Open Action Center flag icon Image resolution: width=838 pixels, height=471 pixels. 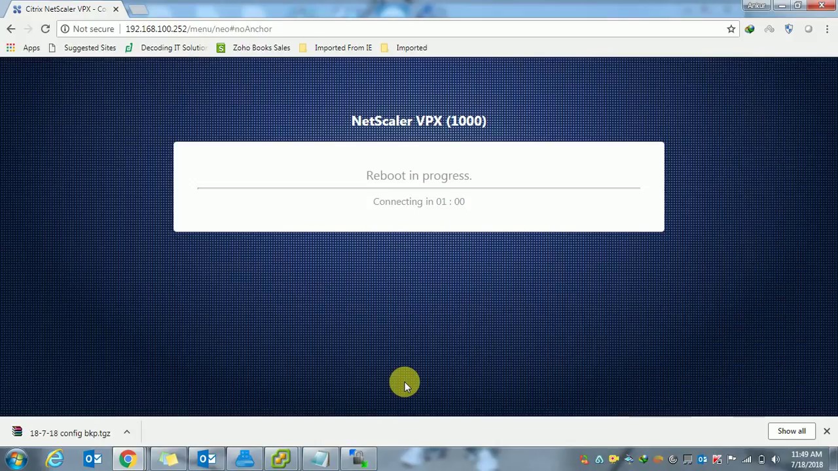732,460
